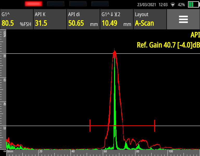Click the right end of the red gate
The width and height of the screenshot is (200, 156).
pyautogui.click(x=155, y=126)
